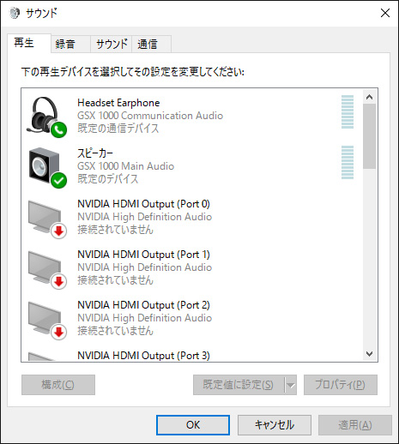Image resolution: width=399 pixels, height=444 pixels.
Task: Click the scroll down arrow of device list
Action: (369, 354)
